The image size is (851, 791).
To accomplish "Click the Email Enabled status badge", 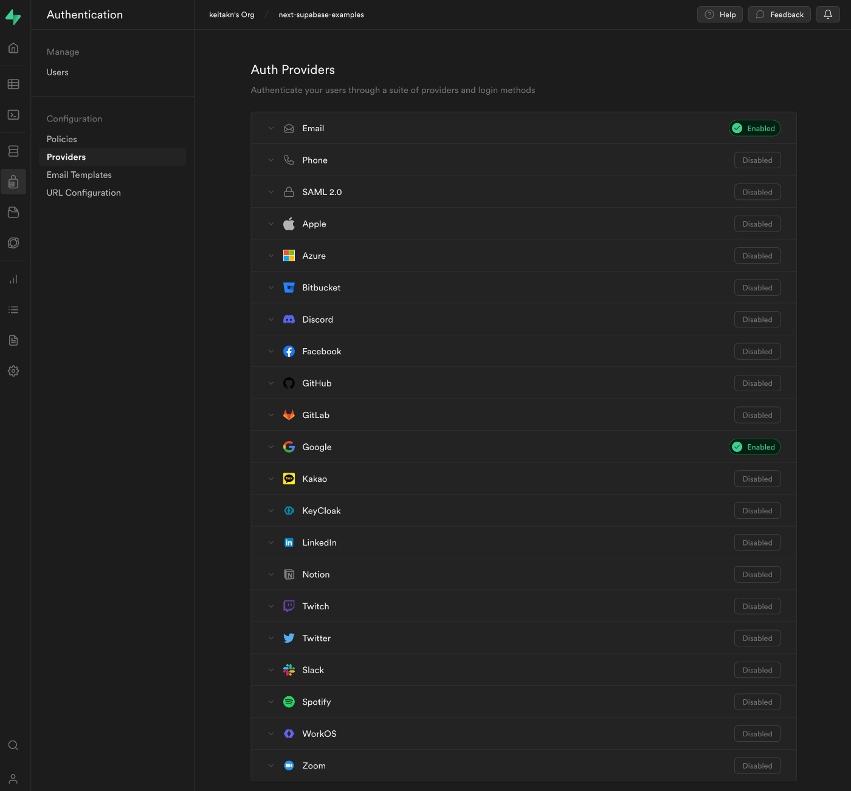I will click(755, 128).
